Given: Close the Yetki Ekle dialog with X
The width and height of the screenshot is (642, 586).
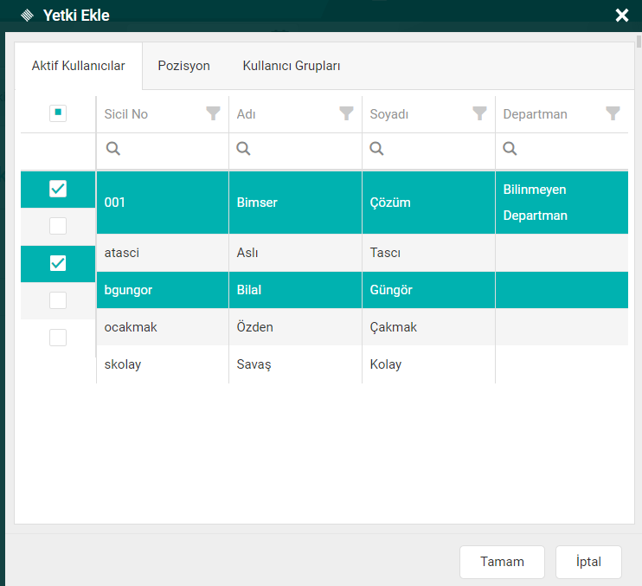Looking at the screenshot, I should pyautogui.click(x=621, y=16).
